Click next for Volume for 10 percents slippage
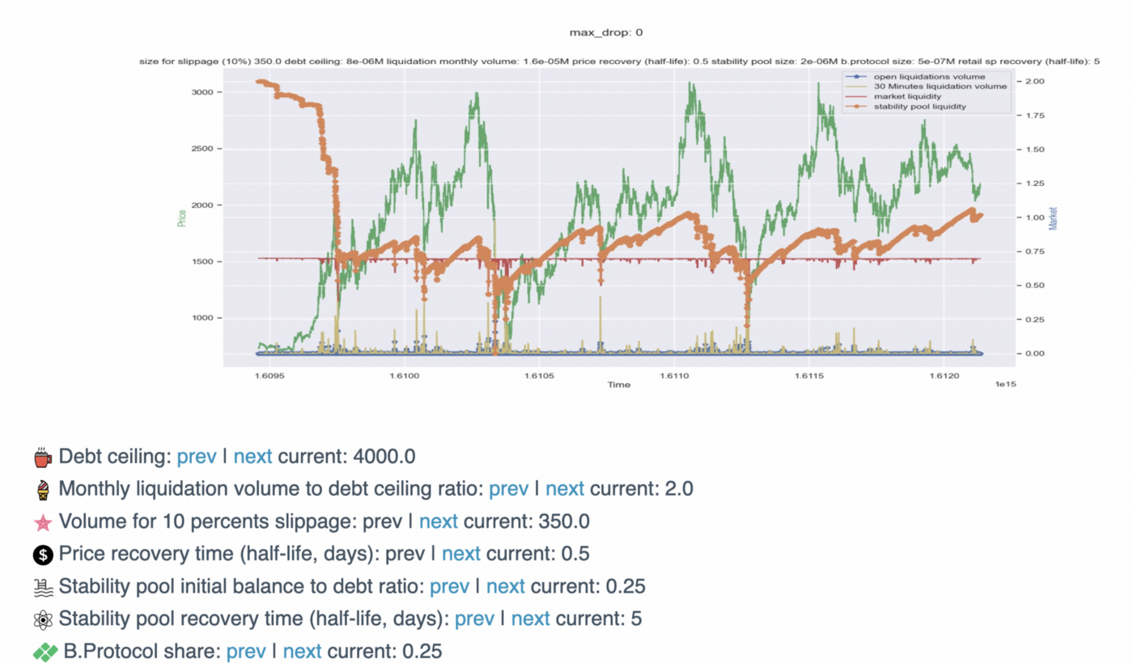This screenshot has height=663, width=1133. click(438, 521)
